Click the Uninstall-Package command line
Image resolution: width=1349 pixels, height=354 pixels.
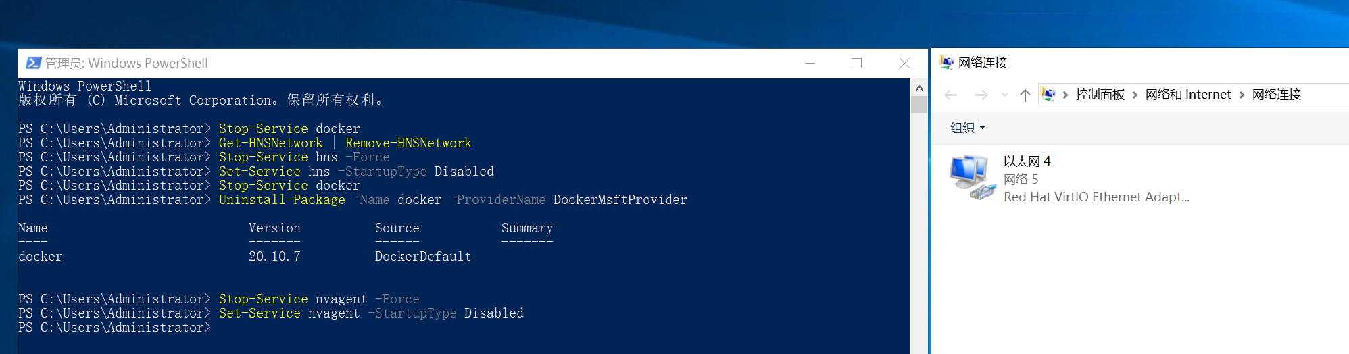(353, 199)
